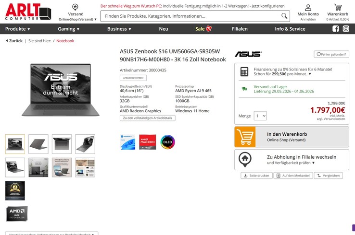Click 'Fehler gefunden?' button
This screenshot has width=355, height=235.
331,54
